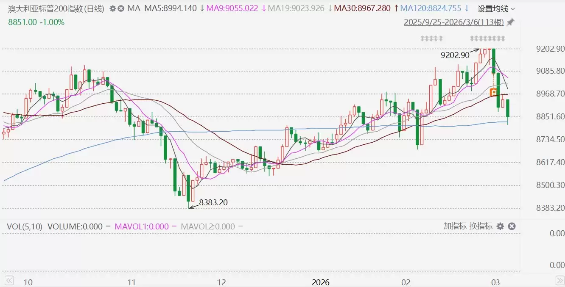Click the 9202.90 high price label

455,55
